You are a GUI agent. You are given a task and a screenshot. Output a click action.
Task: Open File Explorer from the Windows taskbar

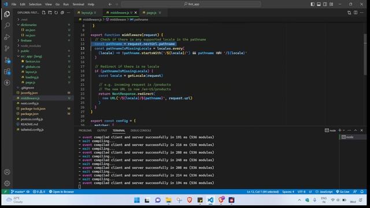point(168,200)
